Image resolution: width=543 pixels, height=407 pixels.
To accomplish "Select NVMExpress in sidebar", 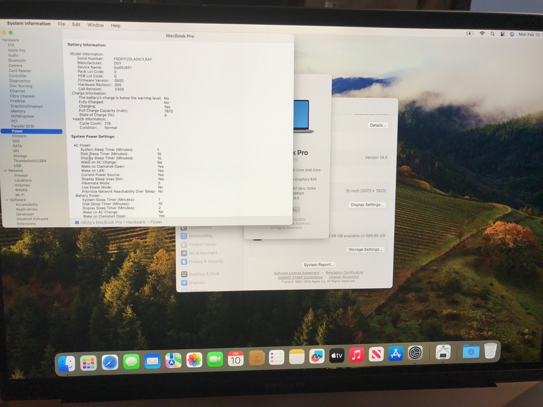I will coord(22,116).
